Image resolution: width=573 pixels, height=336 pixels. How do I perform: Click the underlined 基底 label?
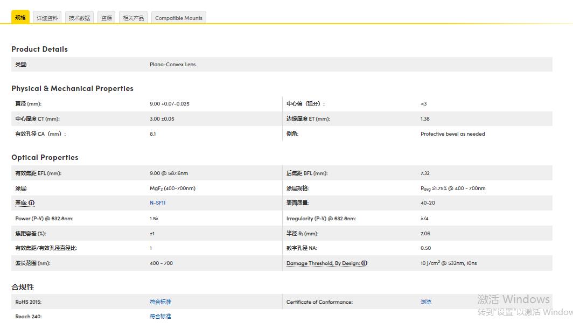pos(21,203)
